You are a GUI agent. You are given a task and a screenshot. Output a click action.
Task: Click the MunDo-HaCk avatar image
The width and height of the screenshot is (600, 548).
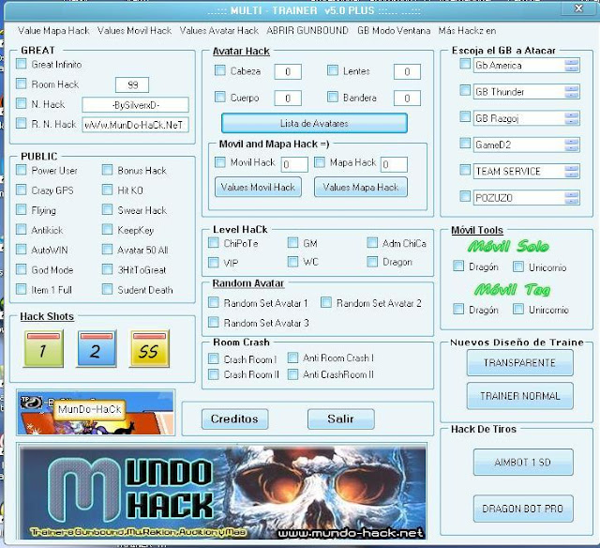tap(96, 413)
